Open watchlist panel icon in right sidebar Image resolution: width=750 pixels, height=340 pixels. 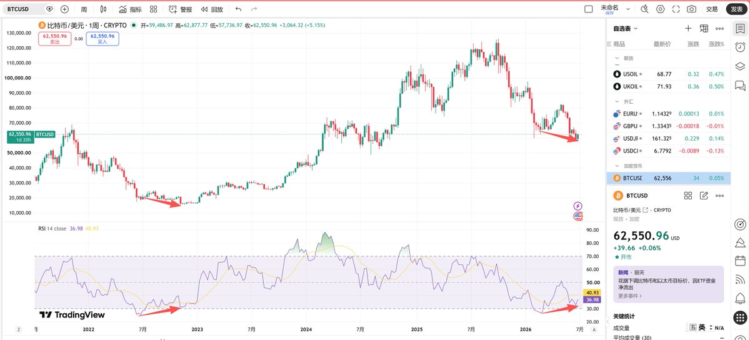click(740, 29)
